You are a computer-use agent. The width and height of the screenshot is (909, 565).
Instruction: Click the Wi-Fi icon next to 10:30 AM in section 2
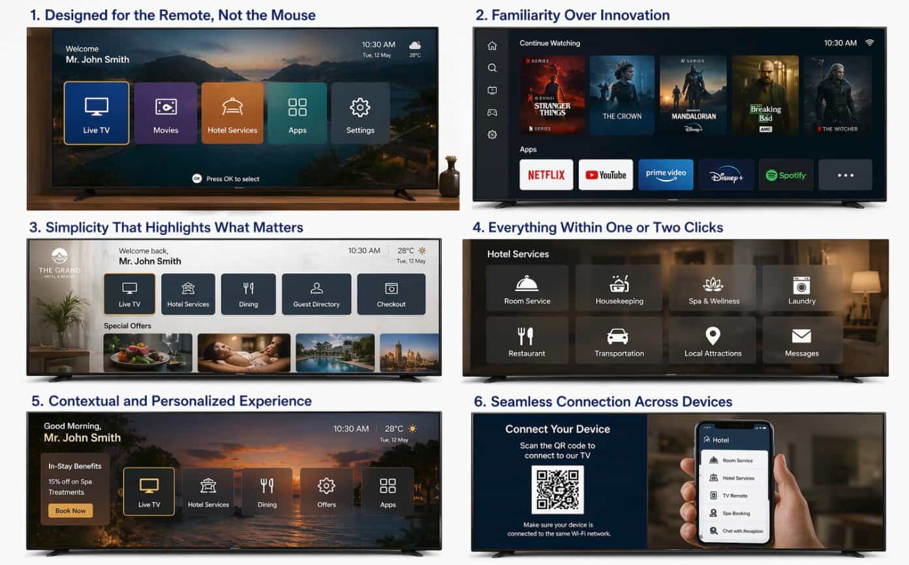click(869, 42)
